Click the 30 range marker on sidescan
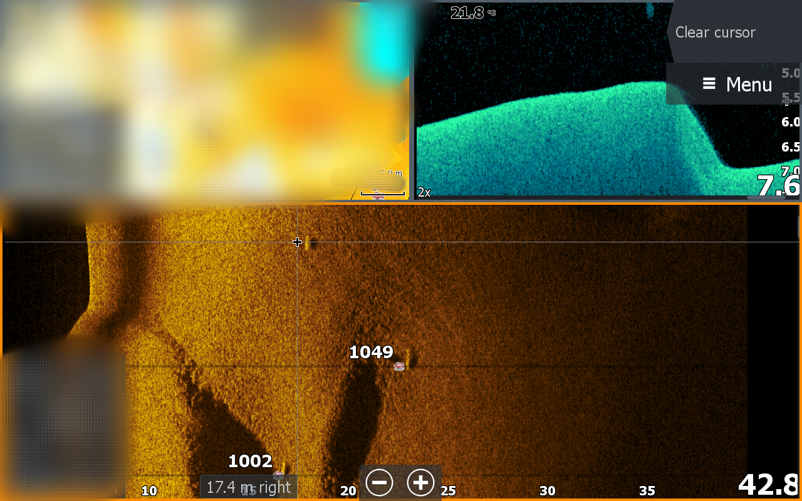The width and height of the screenshot is (802, 501). pos(547,491)
